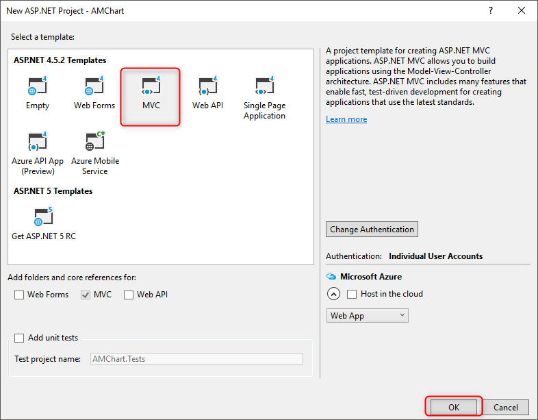
Task: Click the Microsoft Azure cloud icon
Action: point(331,276)
